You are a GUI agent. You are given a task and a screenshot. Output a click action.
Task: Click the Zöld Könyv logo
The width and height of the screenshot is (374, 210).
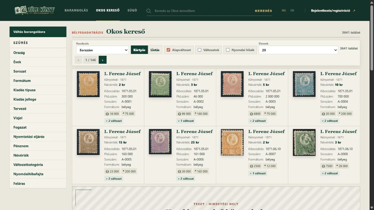35,10
